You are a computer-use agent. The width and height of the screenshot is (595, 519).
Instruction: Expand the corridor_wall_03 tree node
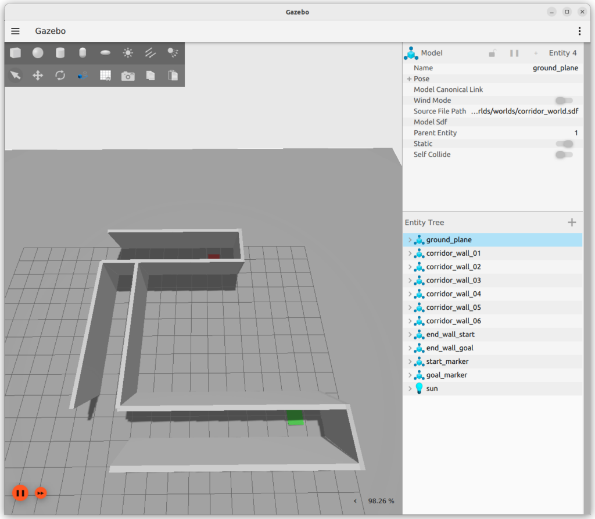tap(410, 280)
